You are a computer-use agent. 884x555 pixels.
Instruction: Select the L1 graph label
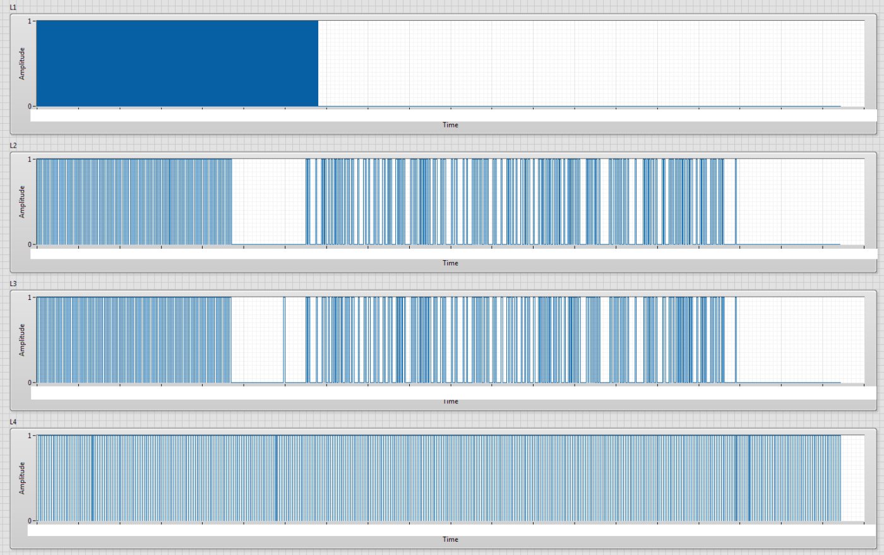13,7
